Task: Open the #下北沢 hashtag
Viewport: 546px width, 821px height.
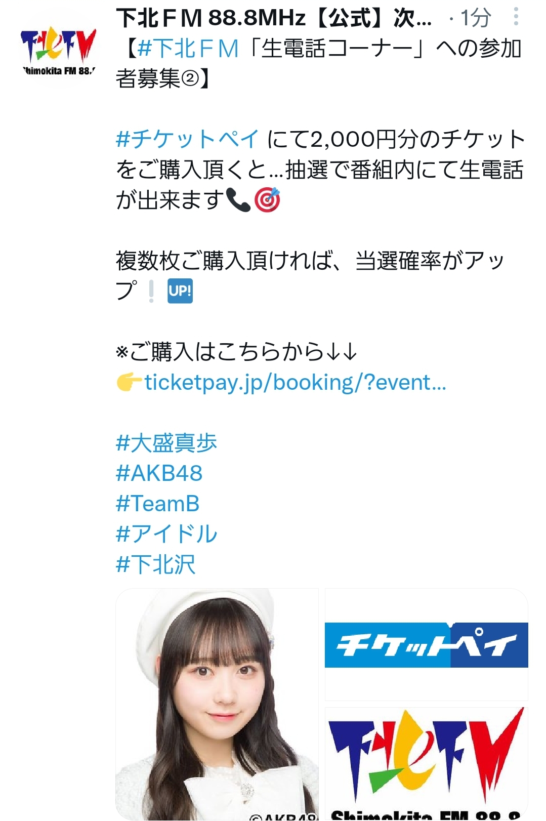Action: point(155,564)
